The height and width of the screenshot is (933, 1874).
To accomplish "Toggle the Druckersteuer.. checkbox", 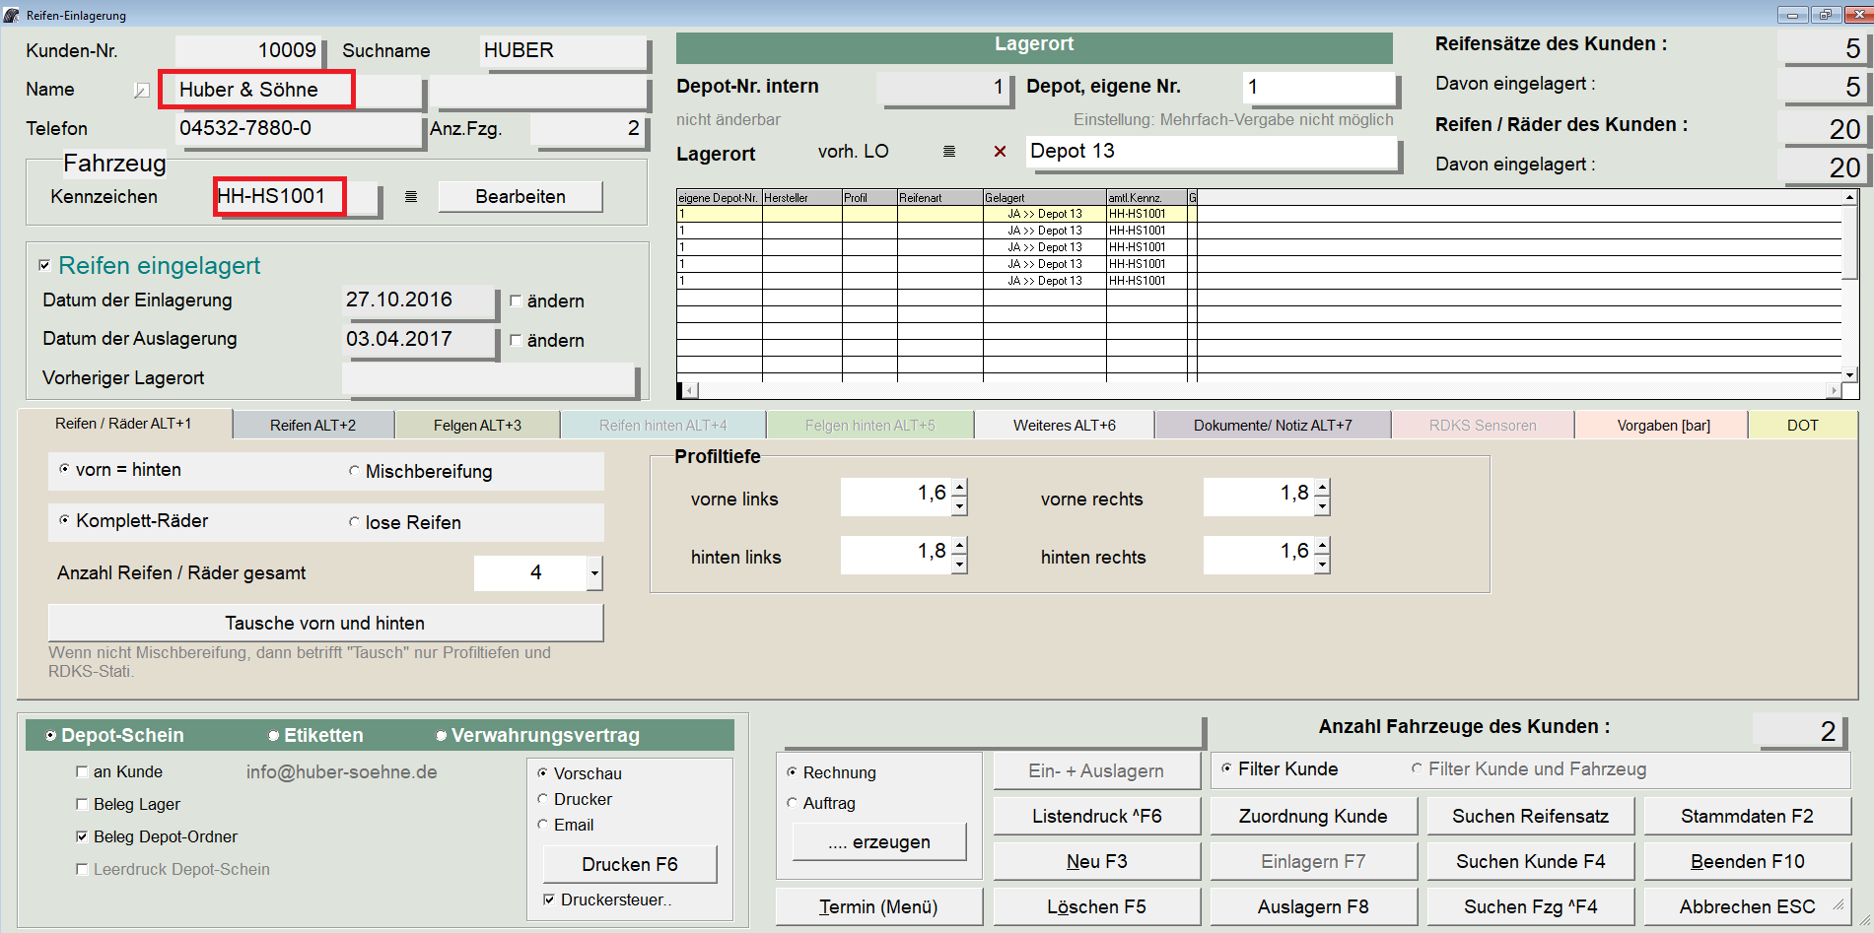I will (x=549, y=900).
